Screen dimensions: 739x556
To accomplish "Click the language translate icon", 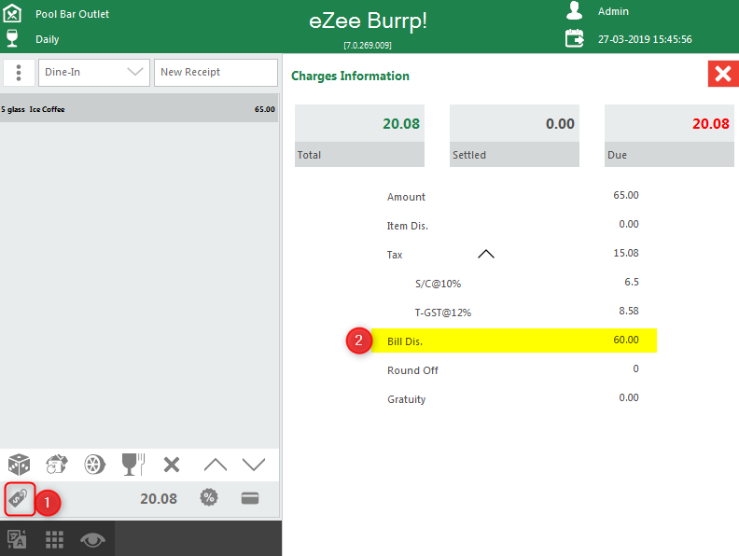I will (17, 539).
